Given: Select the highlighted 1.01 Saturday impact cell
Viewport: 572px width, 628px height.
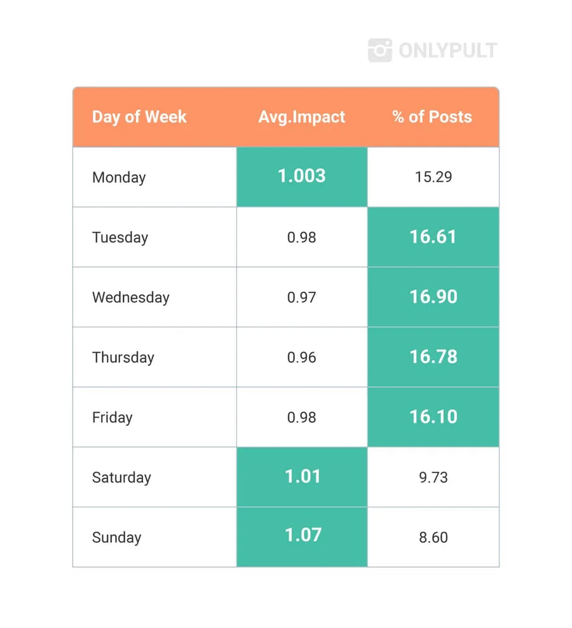Looking at the screenshot, I should pos(303,477).
